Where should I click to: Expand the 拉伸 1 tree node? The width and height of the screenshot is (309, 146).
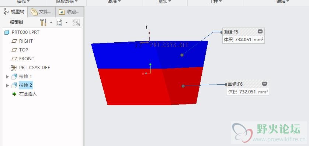click(x=7, y=76)
